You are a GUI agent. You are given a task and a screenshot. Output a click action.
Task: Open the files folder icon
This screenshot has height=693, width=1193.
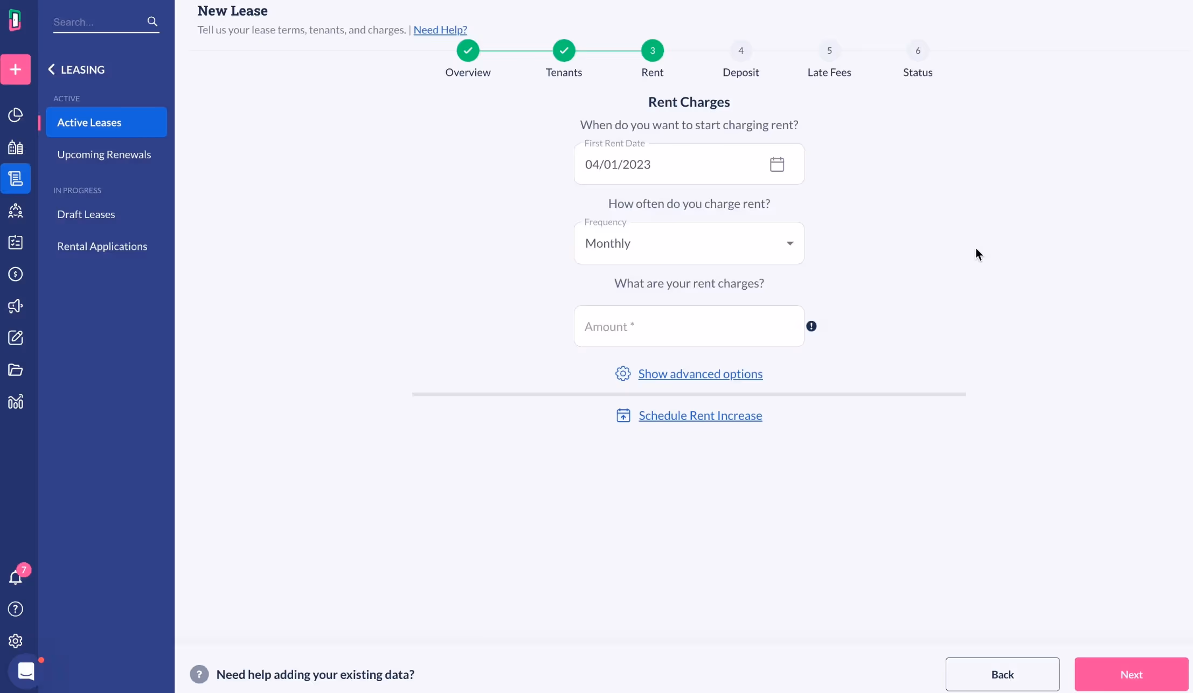point(16,370)
